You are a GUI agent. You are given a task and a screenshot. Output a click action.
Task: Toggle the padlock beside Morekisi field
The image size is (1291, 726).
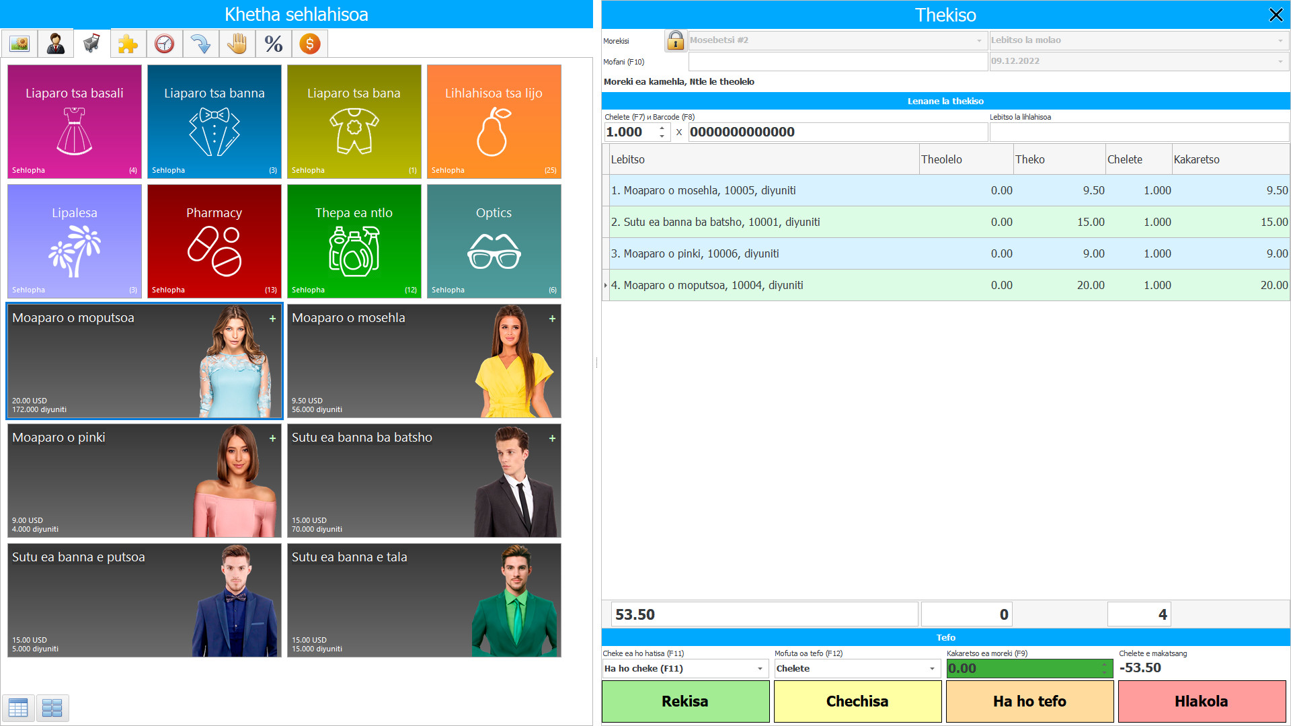675,40
